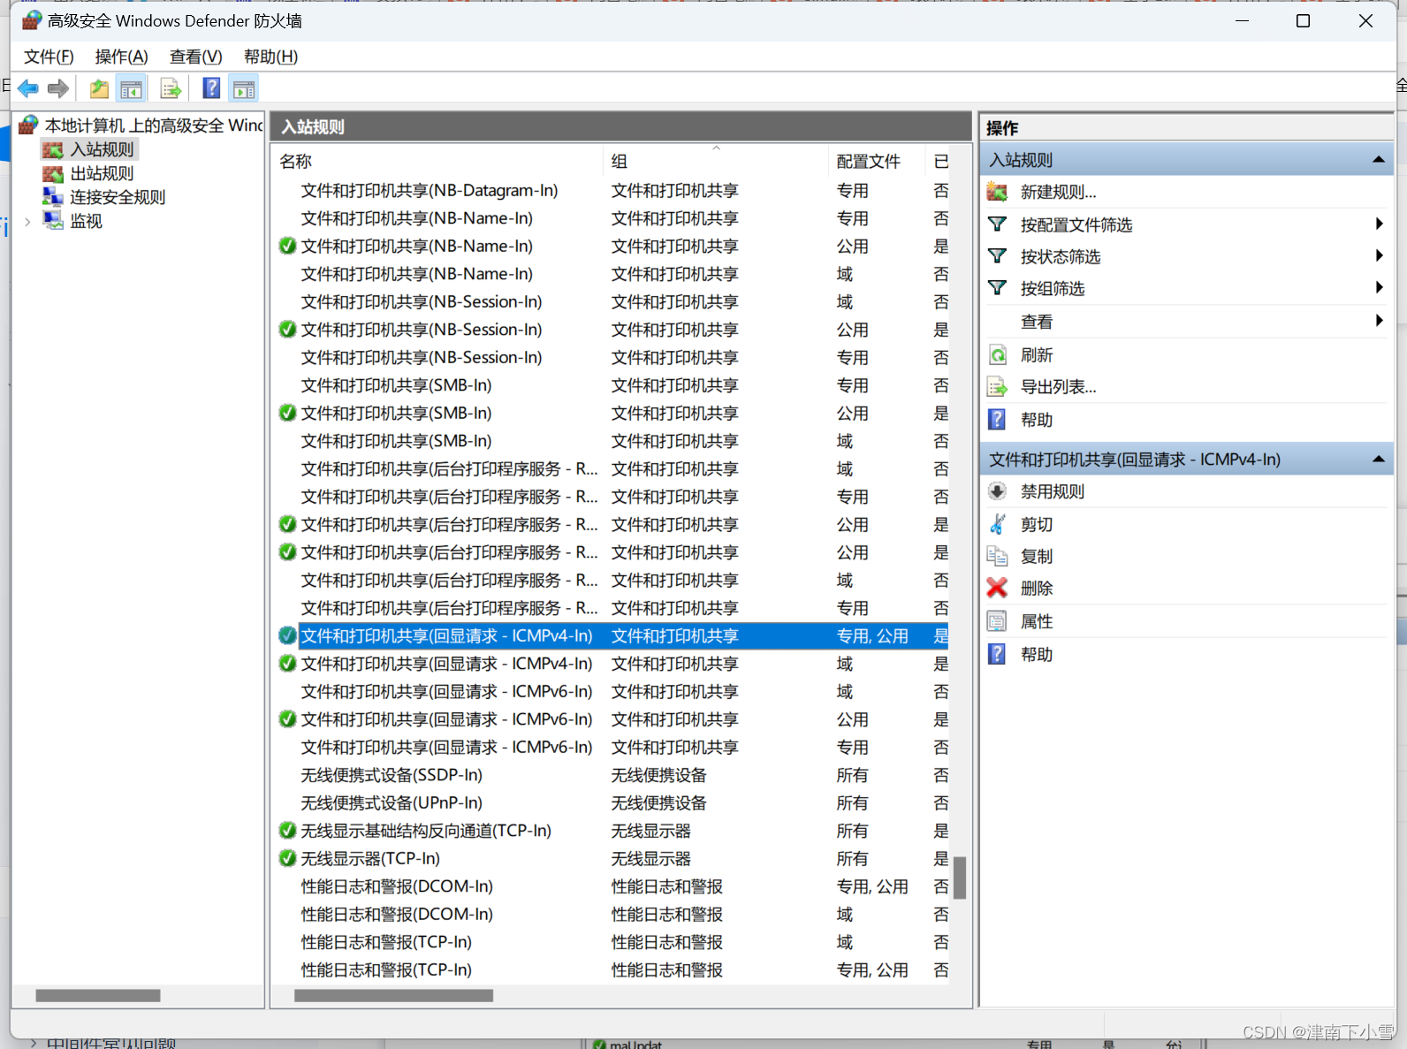The image size is (1407, 1049).
Task: Click 帮助 under the ICMPv4-In rule section
Action: tap(1036, 654)
